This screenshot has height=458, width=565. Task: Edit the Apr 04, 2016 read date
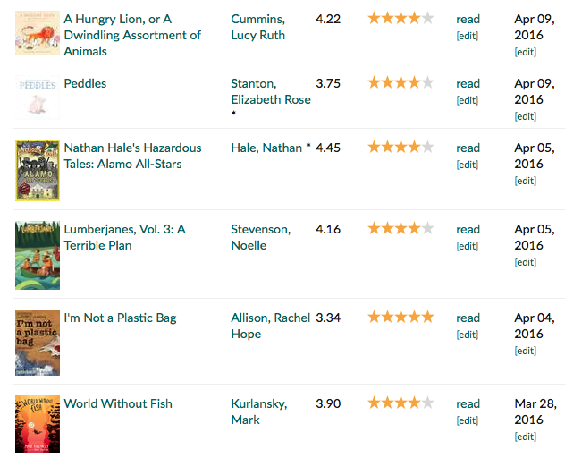(x=526, y=351)
